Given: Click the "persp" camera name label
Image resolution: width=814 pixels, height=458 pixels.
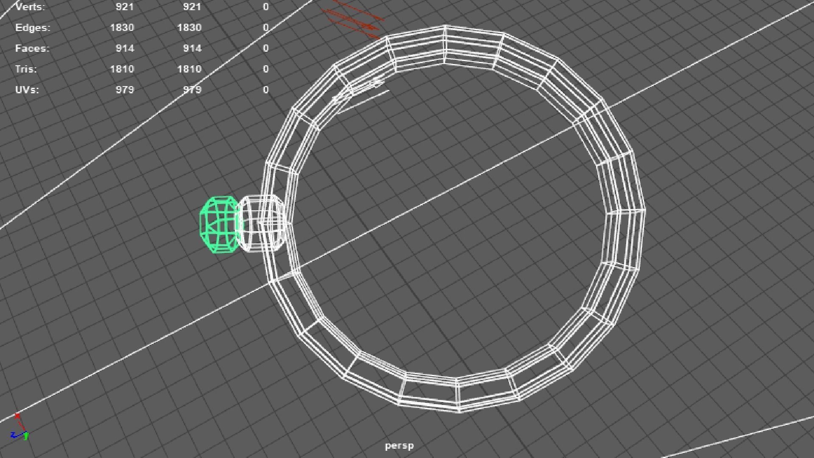Looking at the screenshot, I should pyautogui.click(x=399, y=446).
